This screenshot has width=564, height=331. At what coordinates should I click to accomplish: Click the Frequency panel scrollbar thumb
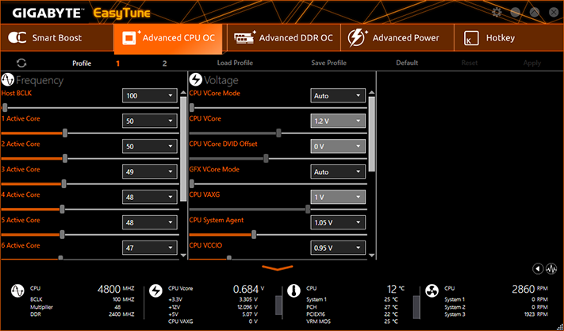point(183,149)
